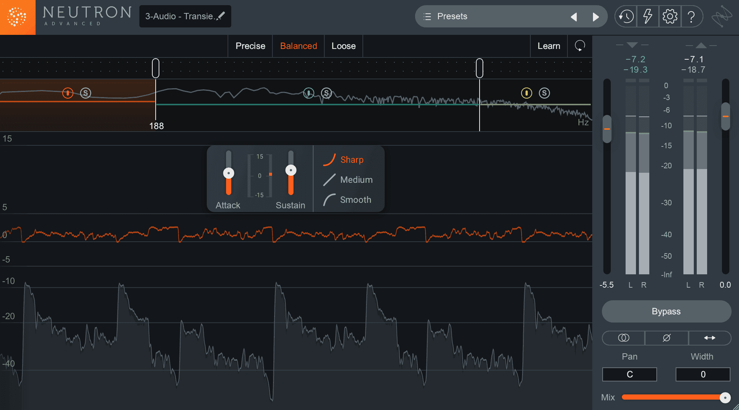Click the swap channels double arrow icon

pyautogui.click(x=710, y=338)
